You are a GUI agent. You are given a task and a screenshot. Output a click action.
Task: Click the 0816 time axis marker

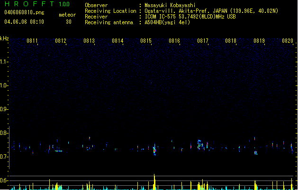174,41
